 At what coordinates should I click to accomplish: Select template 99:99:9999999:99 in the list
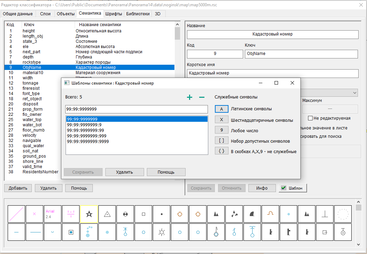(85, 130)
